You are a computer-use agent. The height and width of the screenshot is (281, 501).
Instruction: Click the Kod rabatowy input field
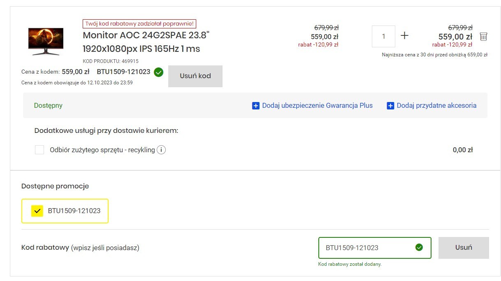[x=375, y=248]
